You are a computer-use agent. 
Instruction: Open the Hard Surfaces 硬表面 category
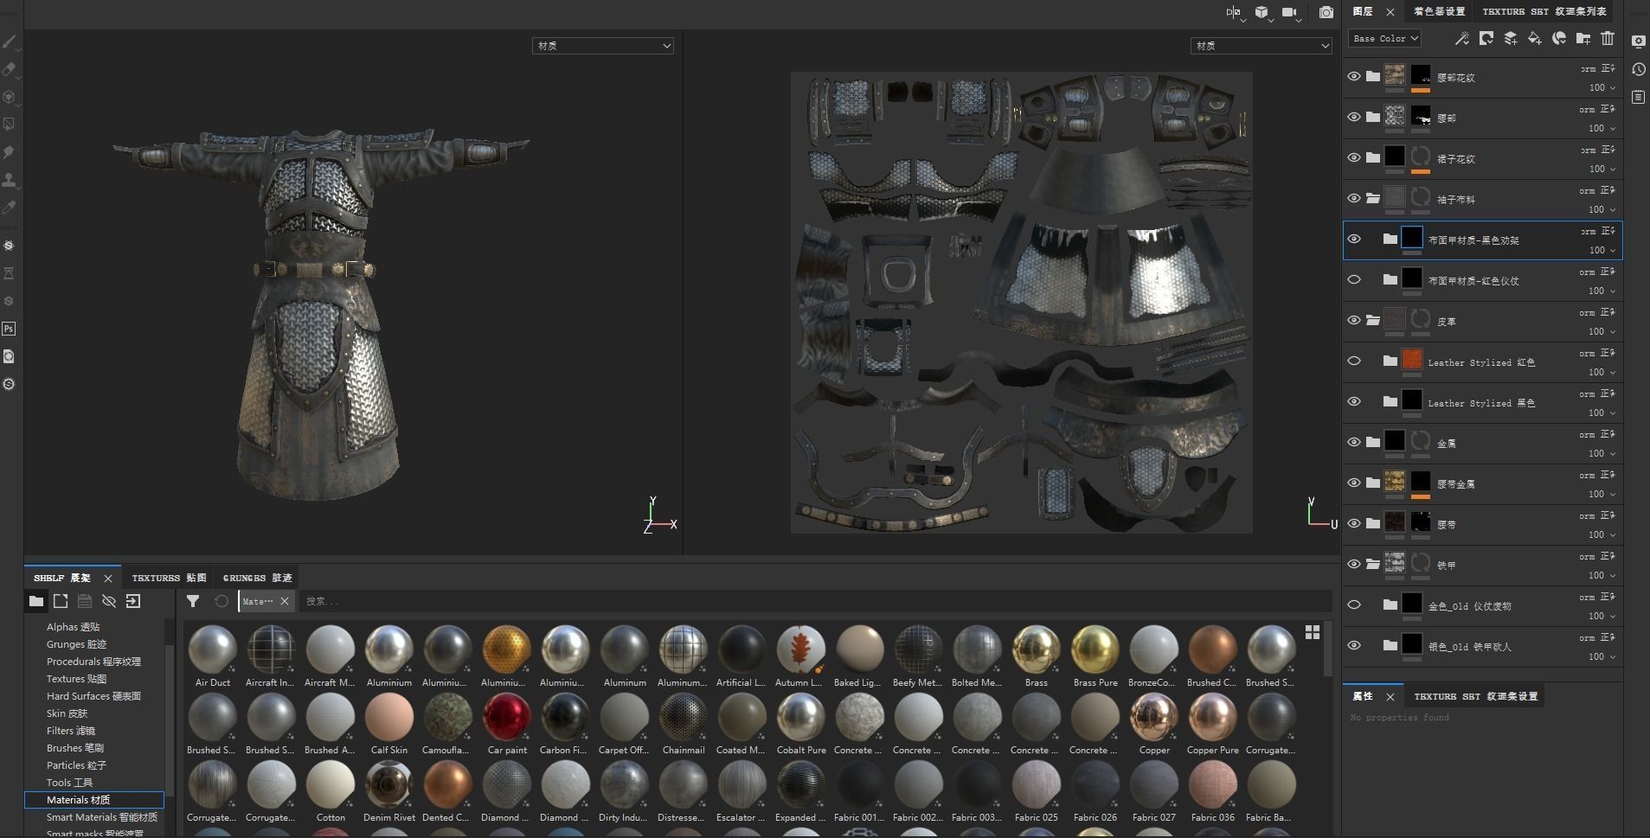[93, 696]
